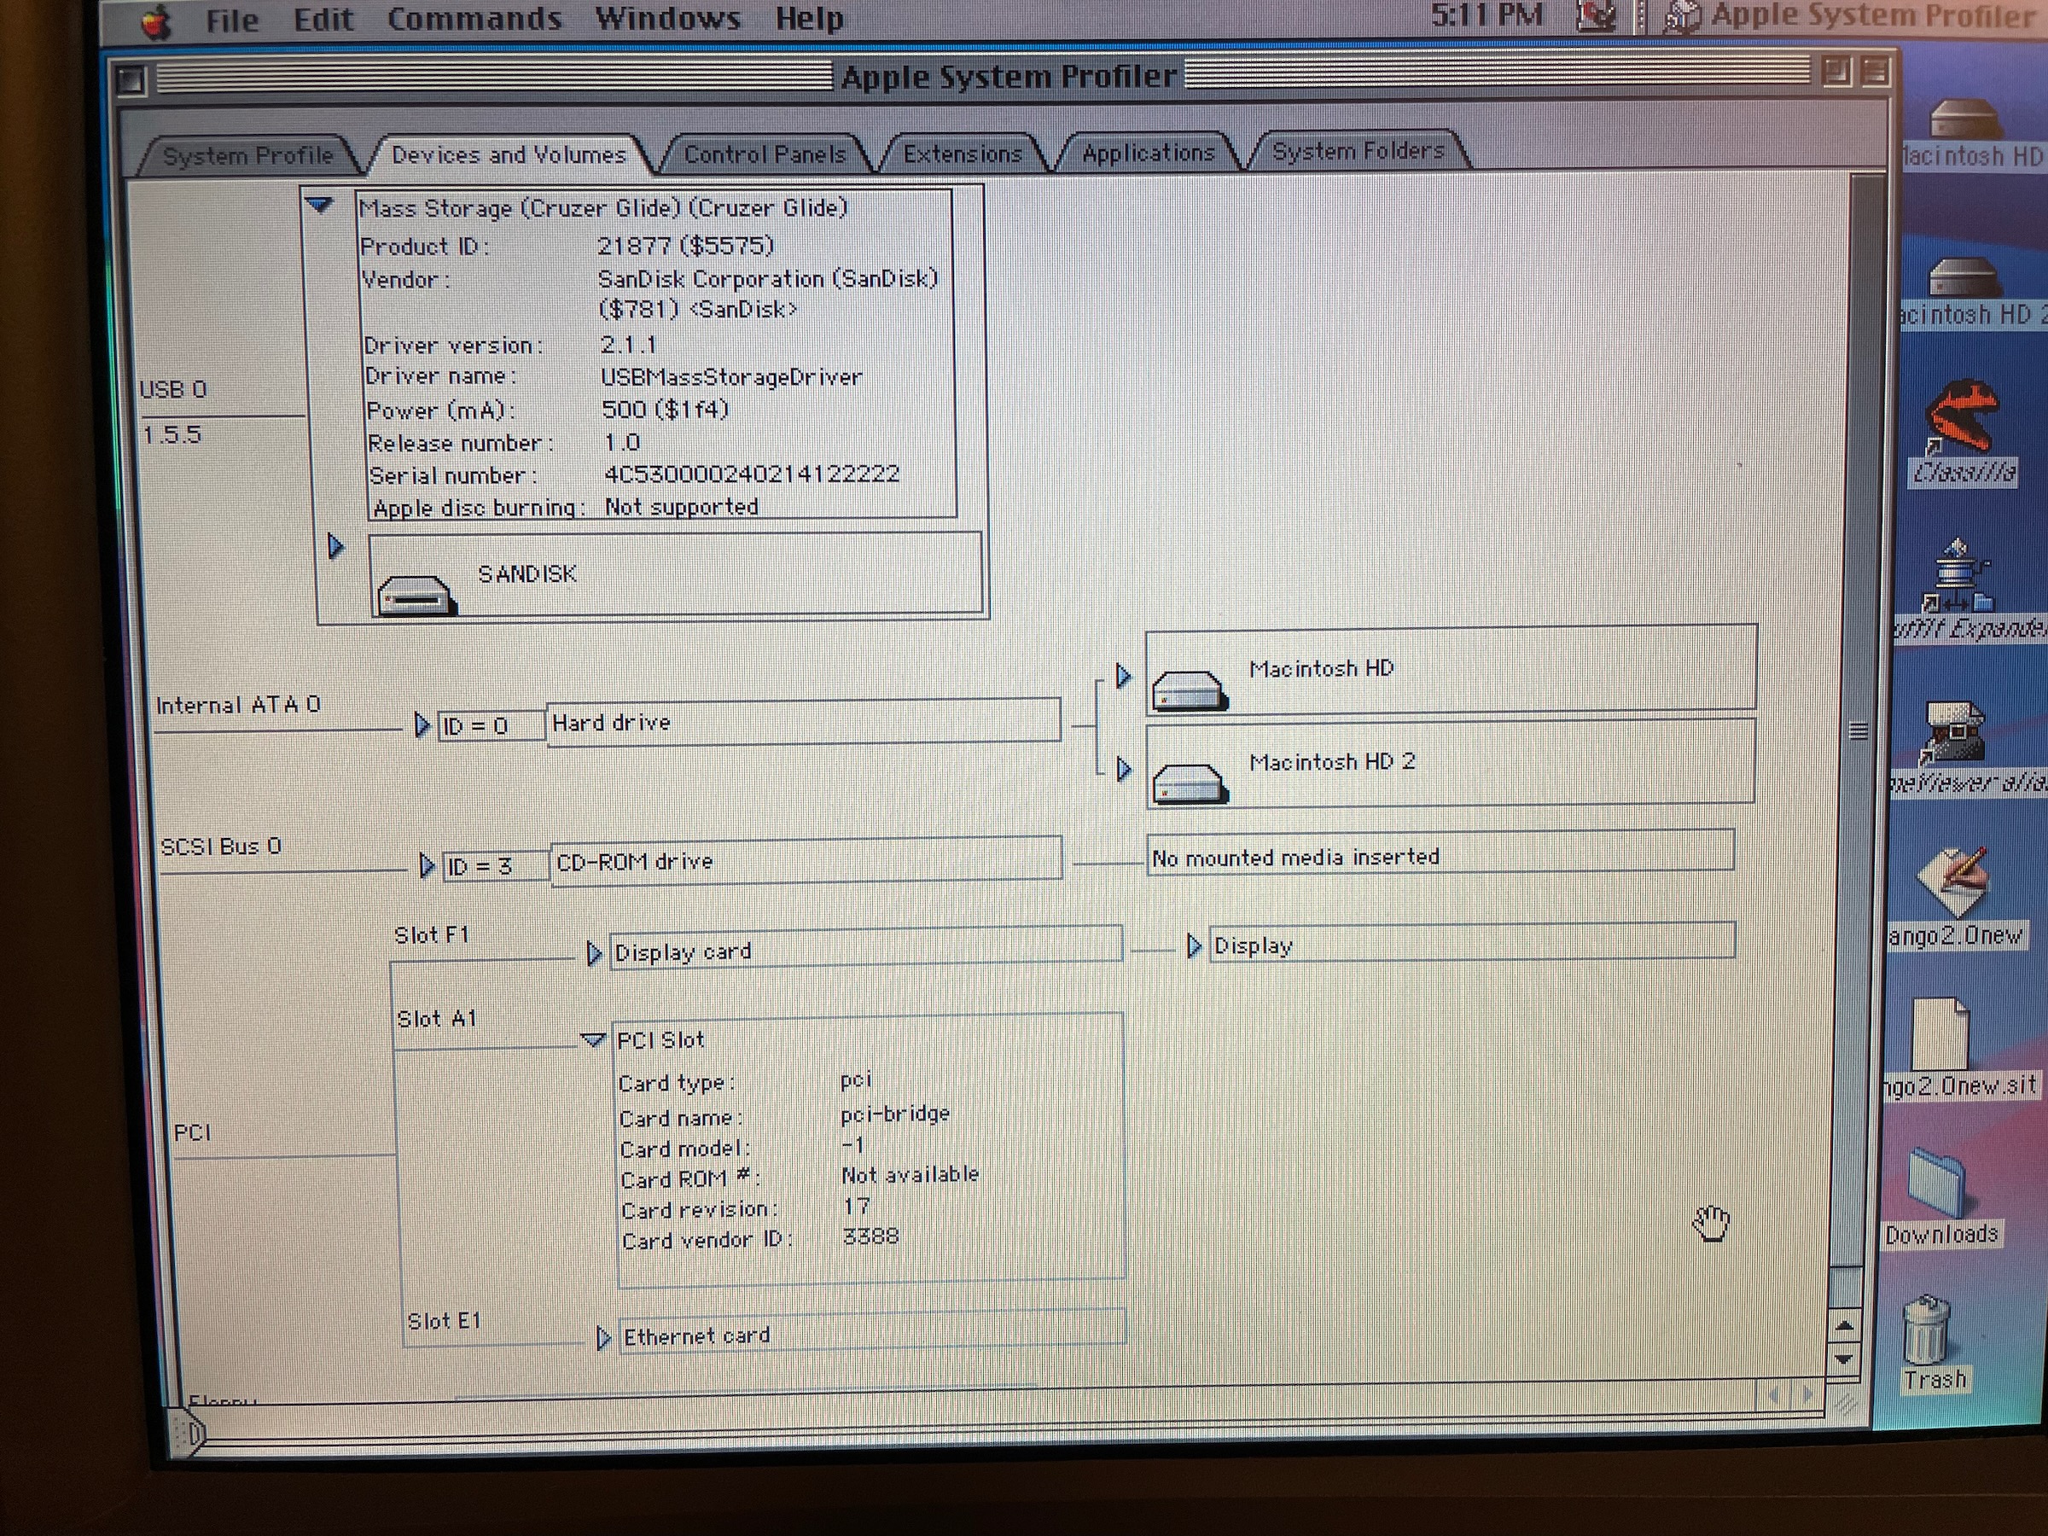Expand the Hard drive ID = 0 entry
The width and height of the screenshot is (2048, 1536).
422,725
